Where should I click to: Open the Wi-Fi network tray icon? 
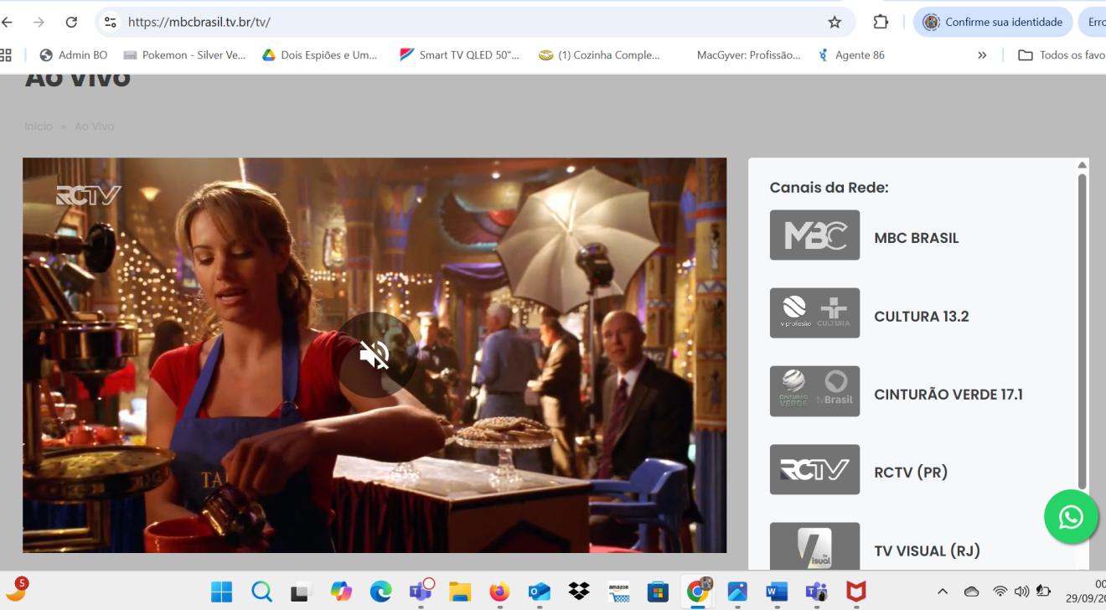(1000, 592)
